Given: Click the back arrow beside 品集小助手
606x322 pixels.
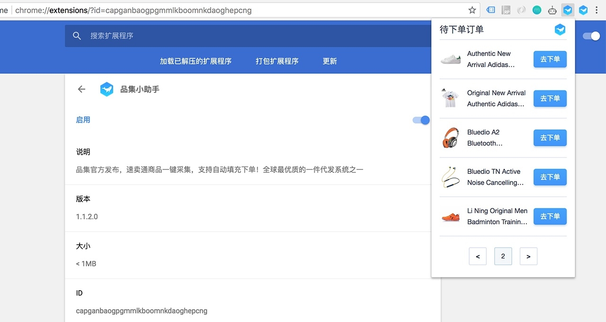Looking at the screenshot, I should 81,89.
